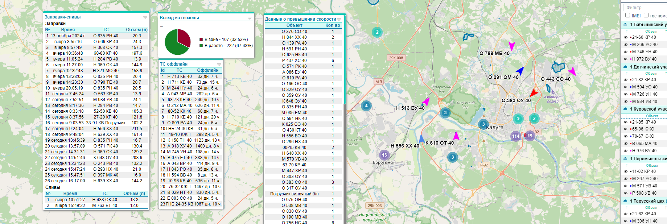This screenshot has height=224, width=667.
Task: Click the red В зоне legend swatch
Action: click(201, 40)
